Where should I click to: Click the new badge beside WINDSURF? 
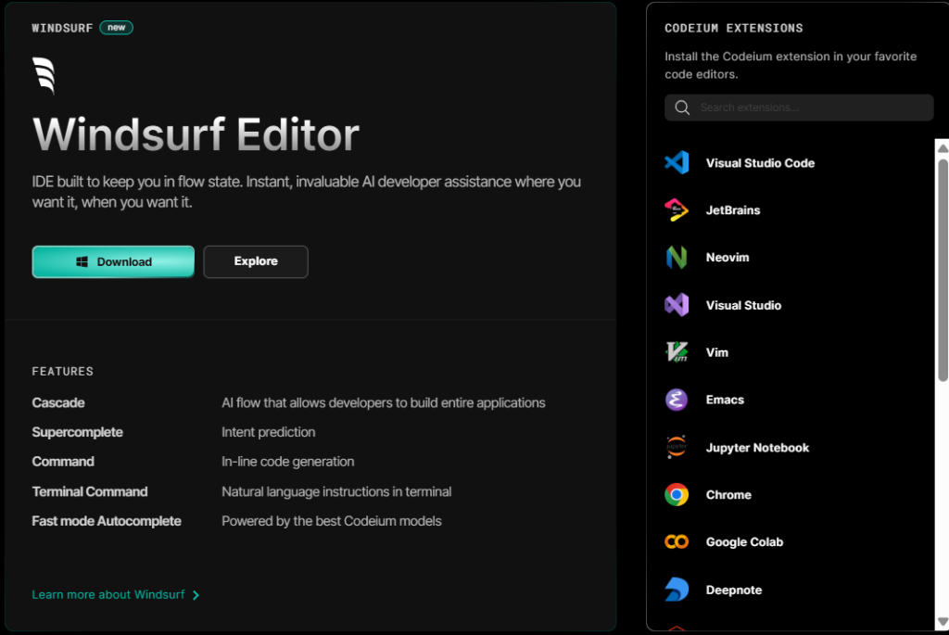coord(116,27)
